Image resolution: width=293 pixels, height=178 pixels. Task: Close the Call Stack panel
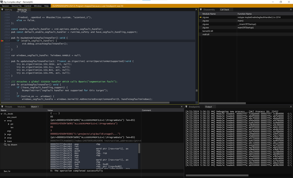pyautogui.click(x=291, y=10)
